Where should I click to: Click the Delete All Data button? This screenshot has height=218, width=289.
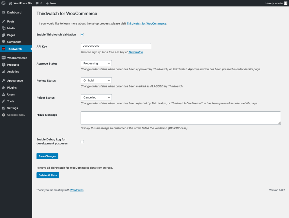tap(48, 175)
